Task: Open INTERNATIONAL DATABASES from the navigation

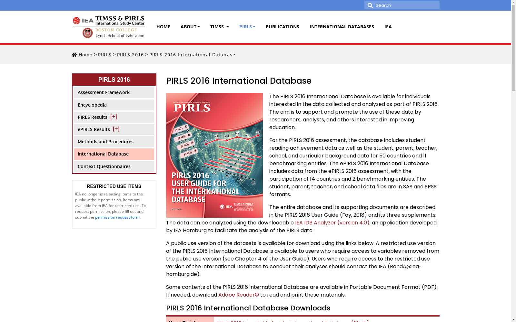Action: [x=342, y=27]
